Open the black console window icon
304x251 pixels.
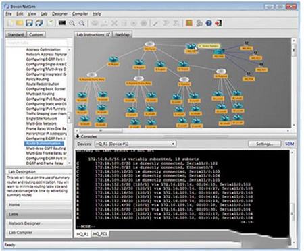pyautogui.click(x=62, y=23)
